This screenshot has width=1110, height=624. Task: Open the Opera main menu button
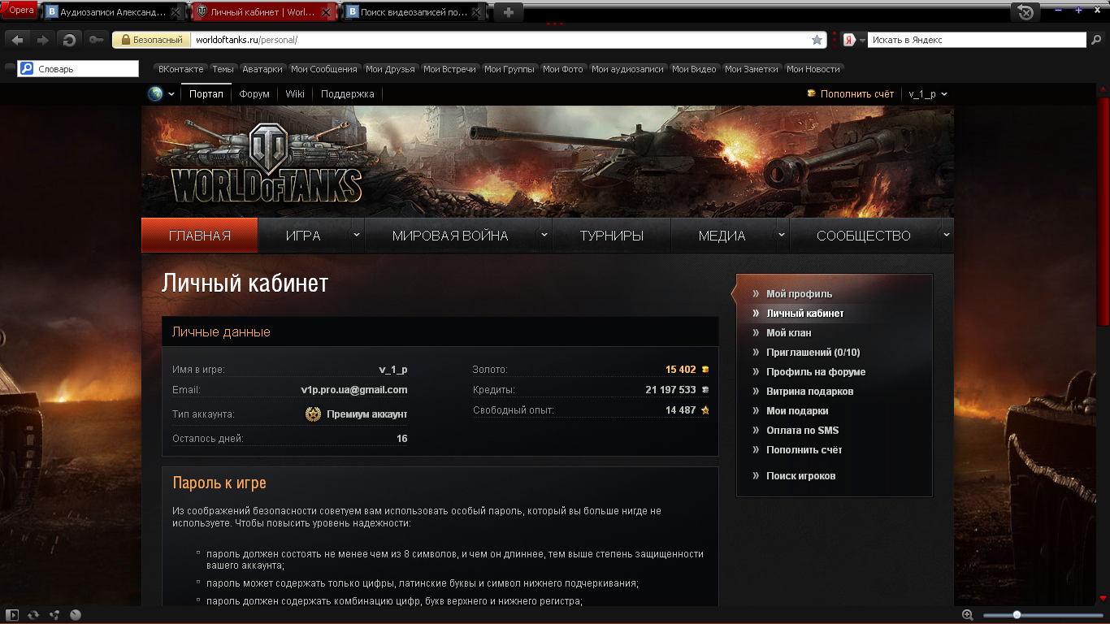[20, 11]
